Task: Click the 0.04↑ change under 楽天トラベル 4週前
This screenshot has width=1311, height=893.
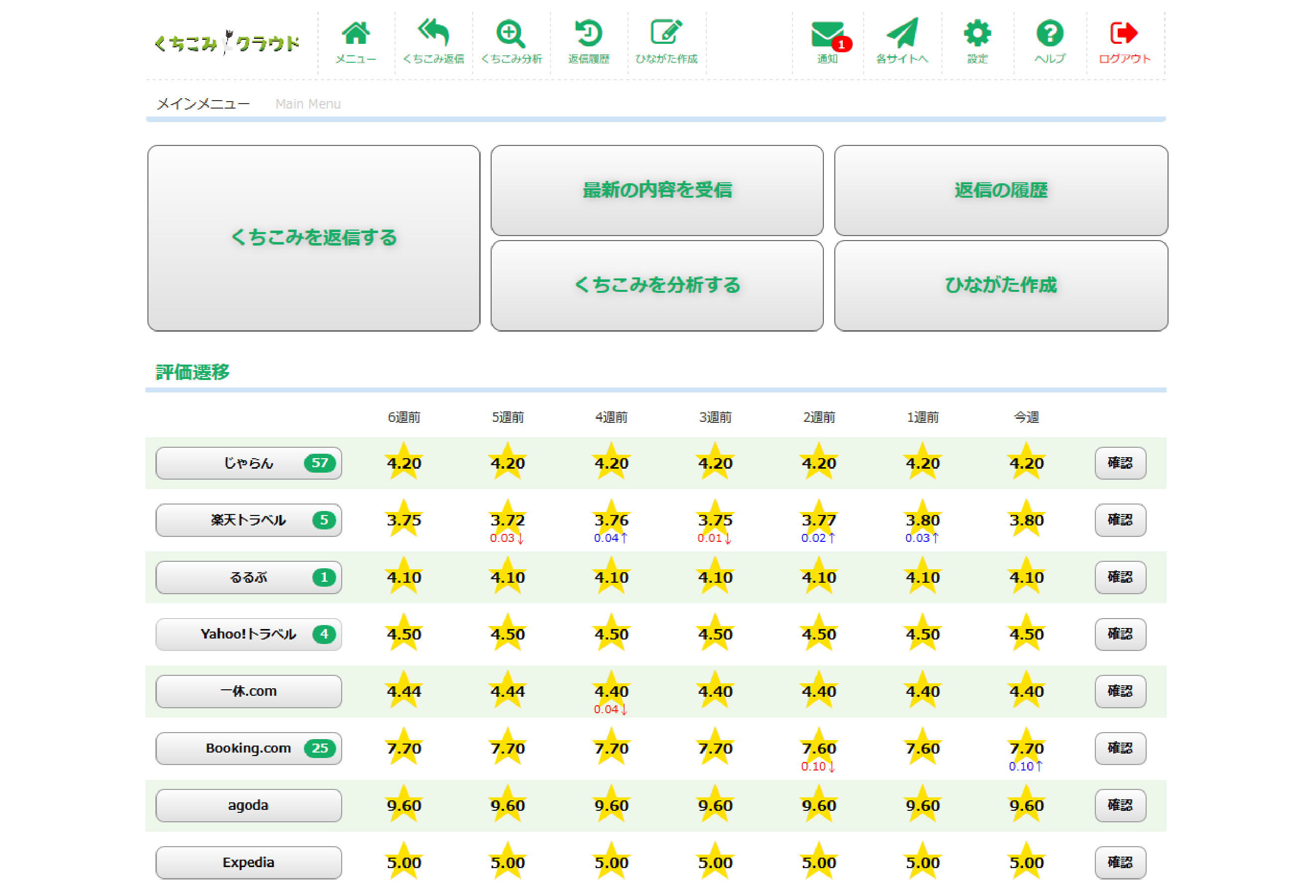Action: [x=611, y=538]
